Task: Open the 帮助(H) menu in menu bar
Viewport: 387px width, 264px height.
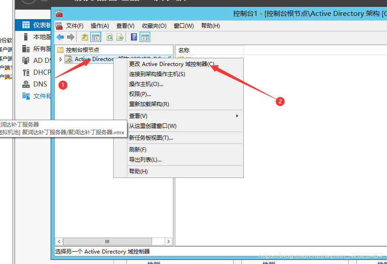Action: point(210,26)
